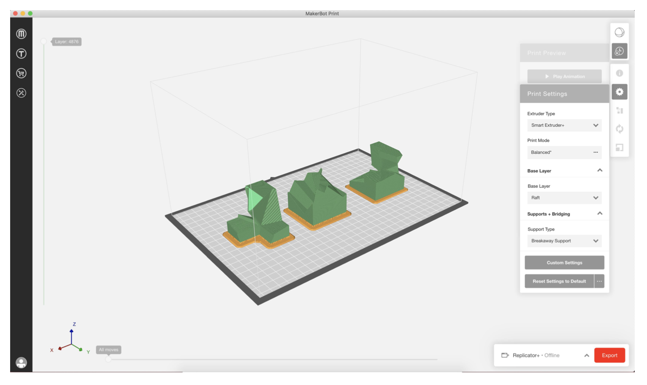Click the Replicator+ Offline status text
647x385 pixels.
point(536,355)
